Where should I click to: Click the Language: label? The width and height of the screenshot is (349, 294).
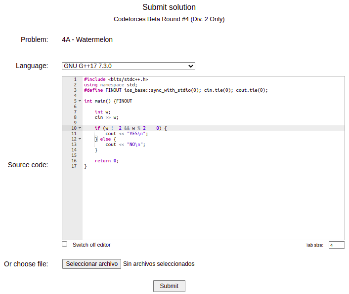[x=32, y=66]
